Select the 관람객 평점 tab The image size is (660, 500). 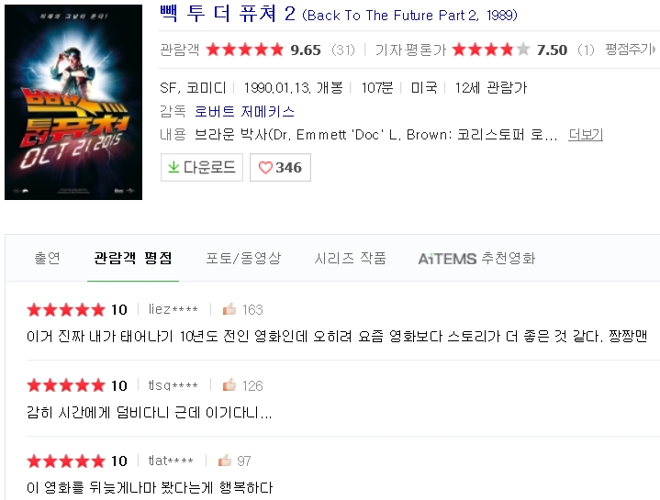coord(133,259)
